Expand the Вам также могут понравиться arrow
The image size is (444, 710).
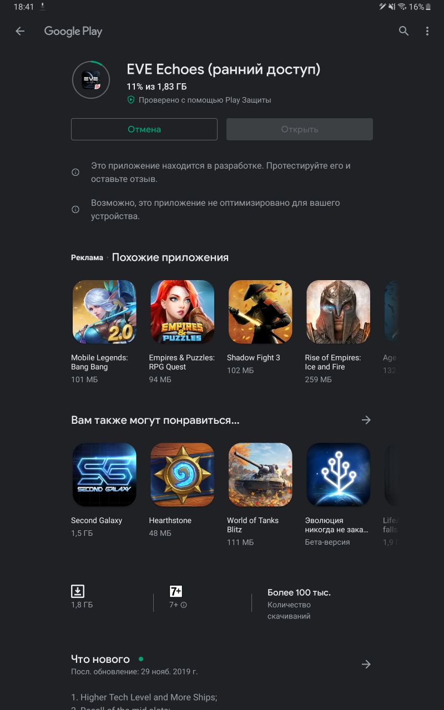[366, 420]
